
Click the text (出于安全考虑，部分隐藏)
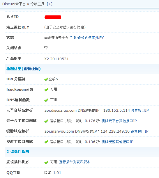point(65,27)
